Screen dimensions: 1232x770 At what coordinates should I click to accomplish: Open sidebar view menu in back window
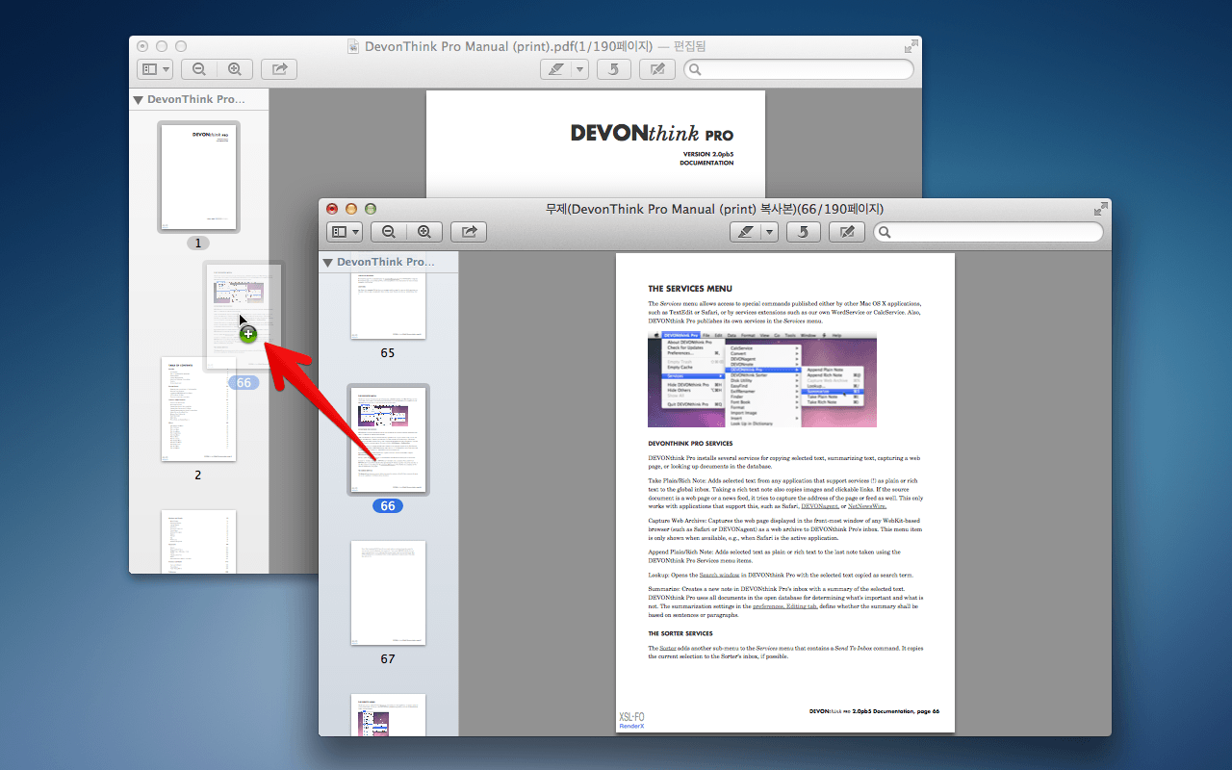click(155, 69)
